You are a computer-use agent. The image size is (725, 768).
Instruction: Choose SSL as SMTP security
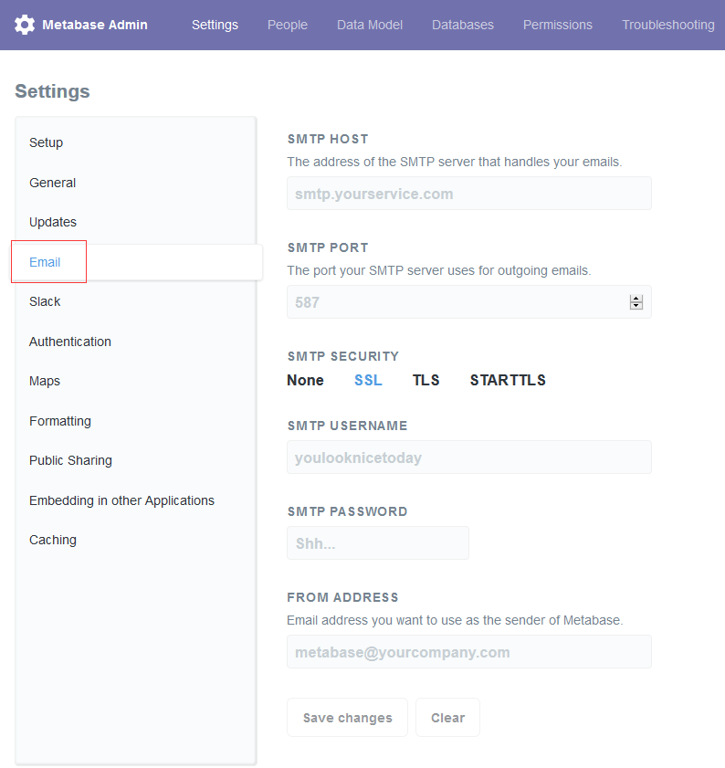(x=368, y=381)
